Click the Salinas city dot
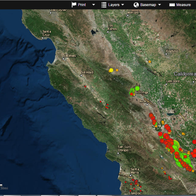196x196 pixels. 64,59
